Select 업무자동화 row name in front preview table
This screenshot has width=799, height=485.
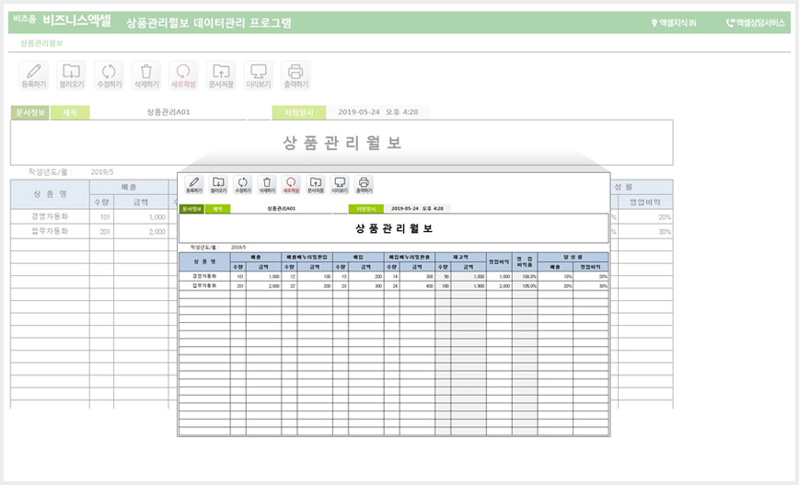[x=204, y=286]
